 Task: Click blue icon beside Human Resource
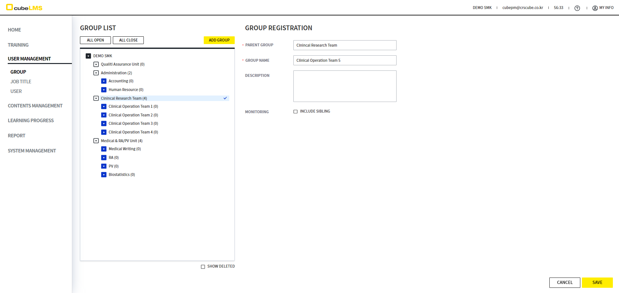(x=104, y=90)
